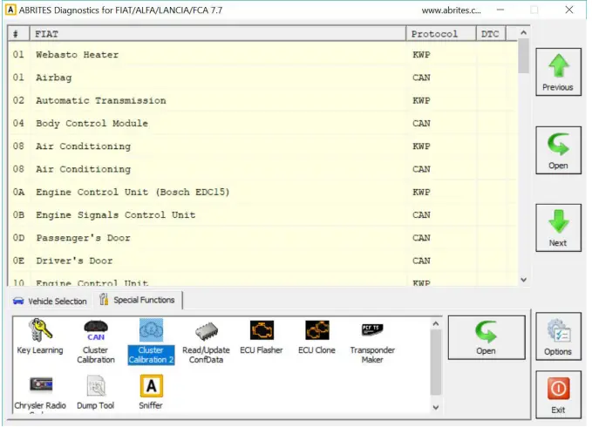This screenshot has width=592, height=427.
Task: Click the Next button with down arrow
Action: coord(558,227)
